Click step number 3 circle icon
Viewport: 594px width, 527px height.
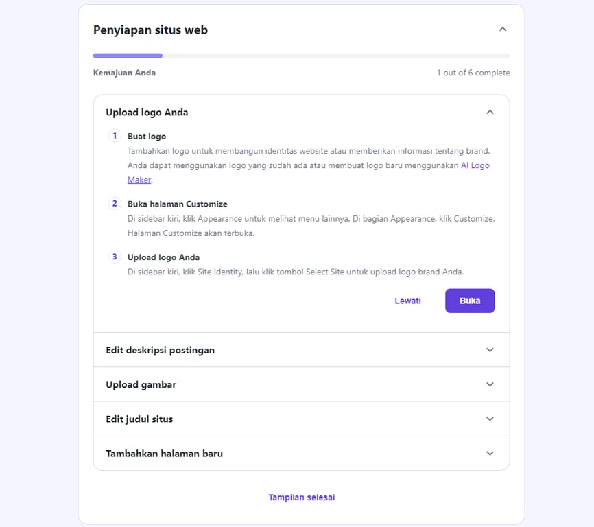point(115,257)
